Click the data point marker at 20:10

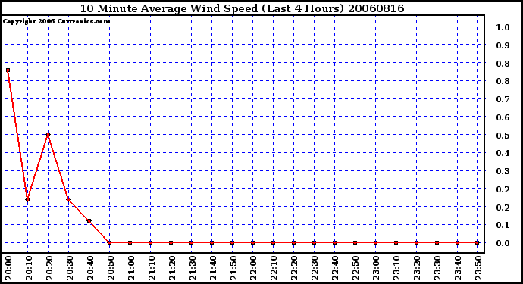pos(28,199)
